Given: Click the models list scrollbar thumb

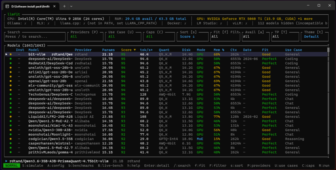Looking at the screenshot, I should tap(328, 50).
